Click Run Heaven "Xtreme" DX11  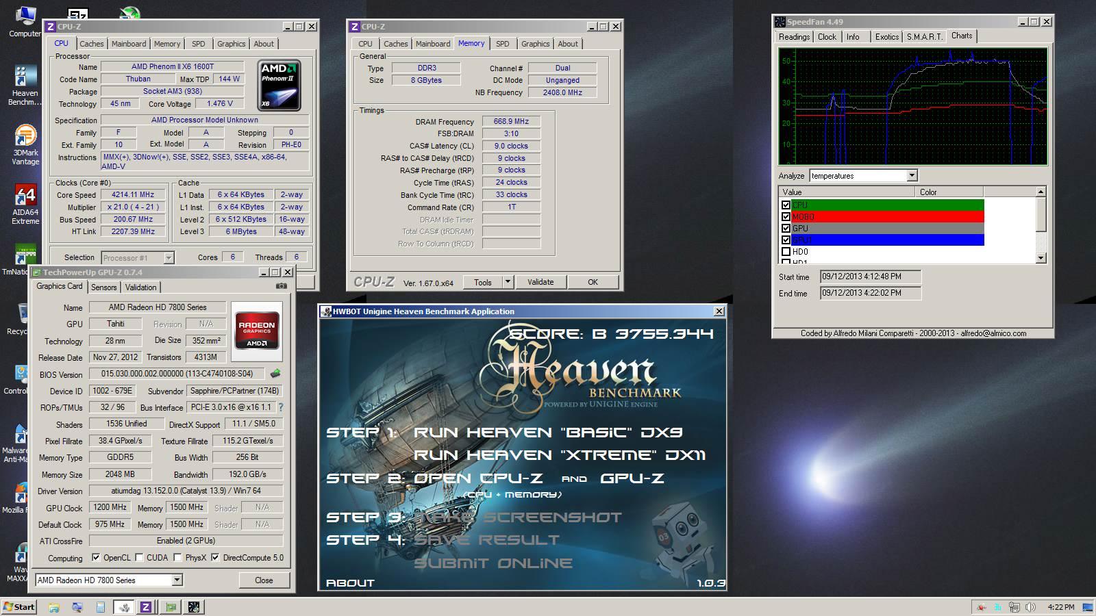click(x=559, y=455)
